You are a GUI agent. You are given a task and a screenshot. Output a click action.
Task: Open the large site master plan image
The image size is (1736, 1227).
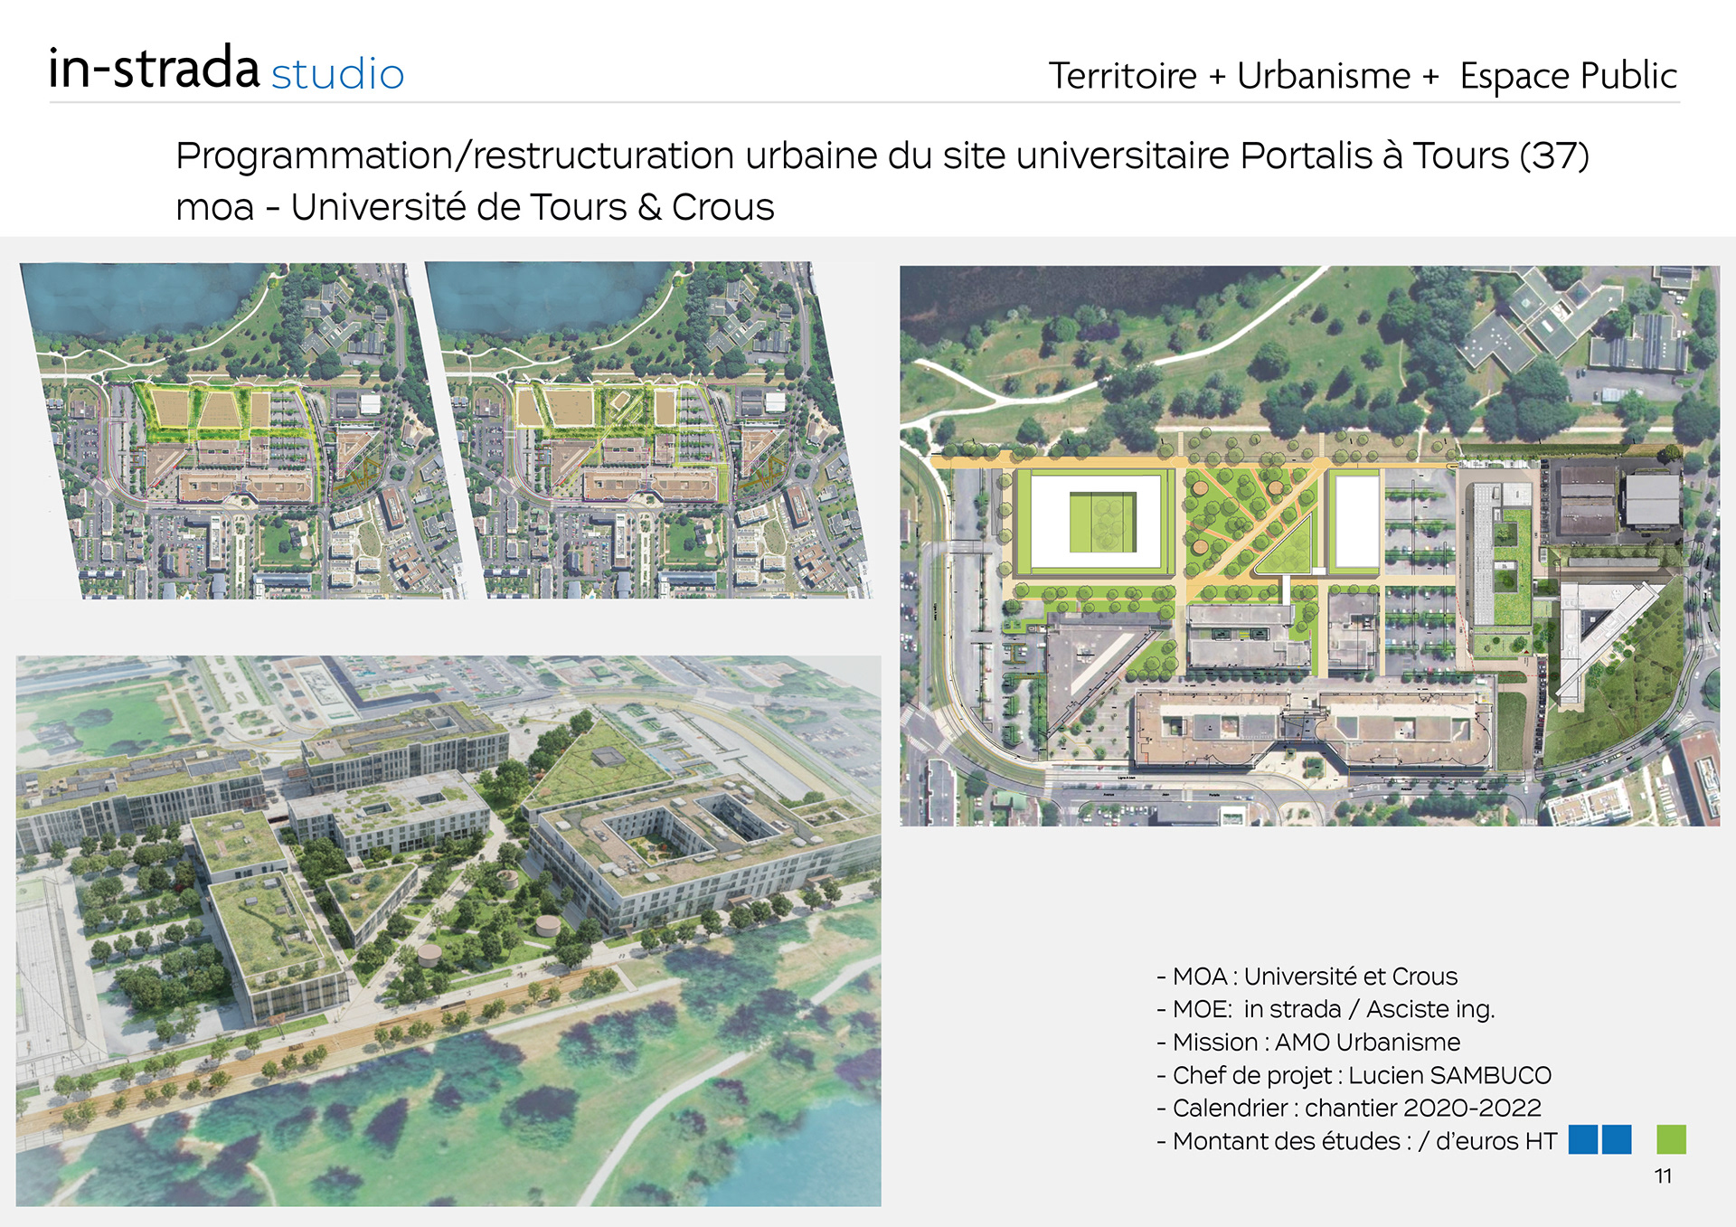[1309, 545]
